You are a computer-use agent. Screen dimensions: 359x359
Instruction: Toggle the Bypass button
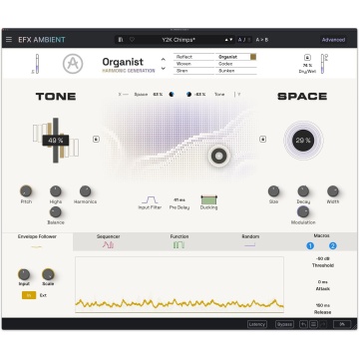(x=284, y=324)
